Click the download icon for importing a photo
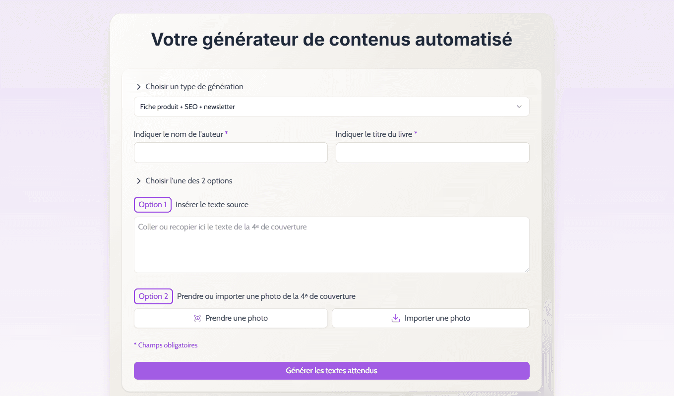The height and width of the screenshot is (396, 674). [x=396, y=318]
